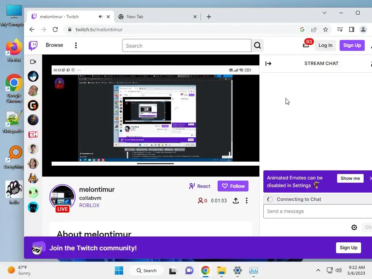Click the search magnifier button
The image size is (372, 279).
[258, 45]
